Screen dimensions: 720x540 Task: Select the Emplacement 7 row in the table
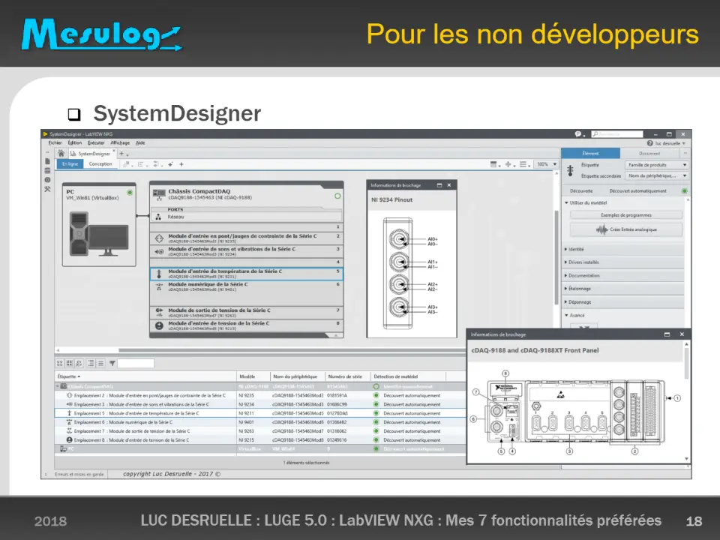(260, 431)
